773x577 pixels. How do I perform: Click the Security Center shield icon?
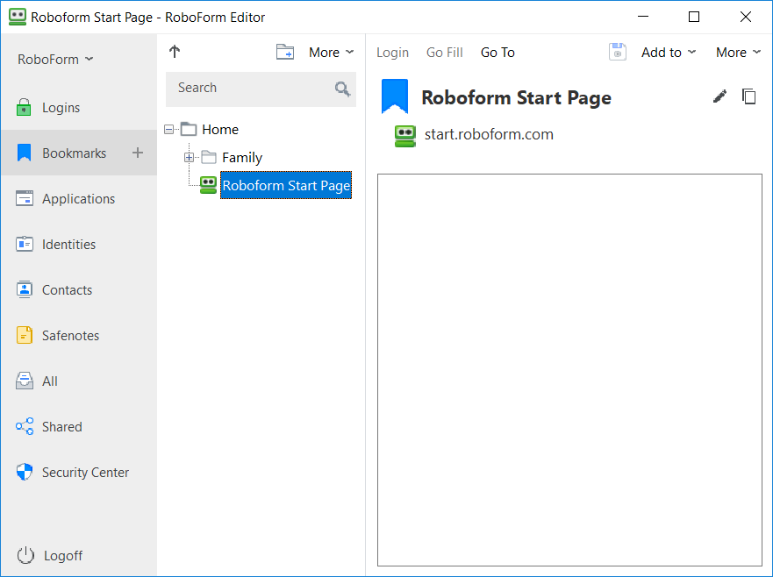25,472
